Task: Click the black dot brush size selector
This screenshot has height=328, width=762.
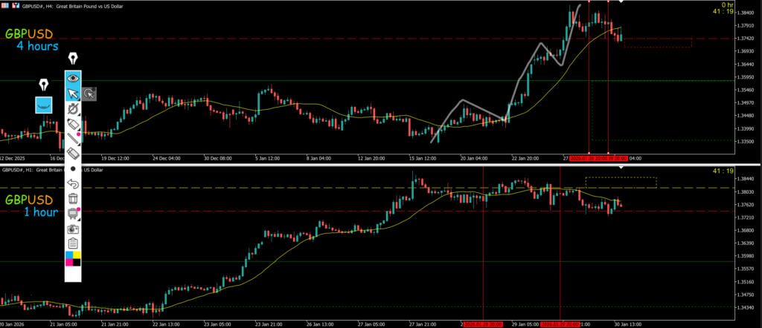Action: pyautogui.click(x=73, y=168)
